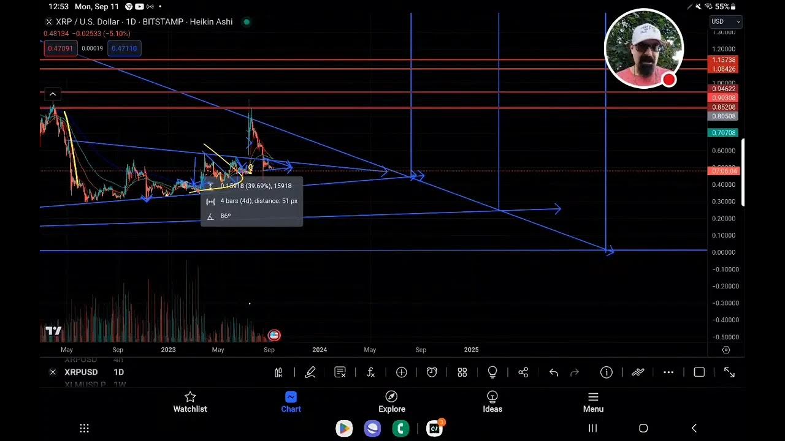Click the 1.13738 red price label
The image size is (785, 441).
coord(722,60)
